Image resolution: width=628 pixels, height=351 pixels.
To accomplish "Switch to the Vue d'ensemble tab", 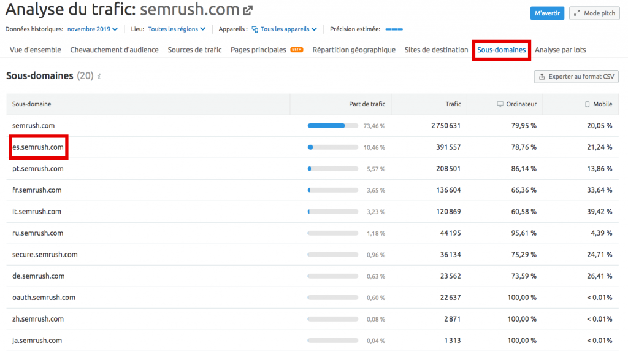I will tap(35, 50).
